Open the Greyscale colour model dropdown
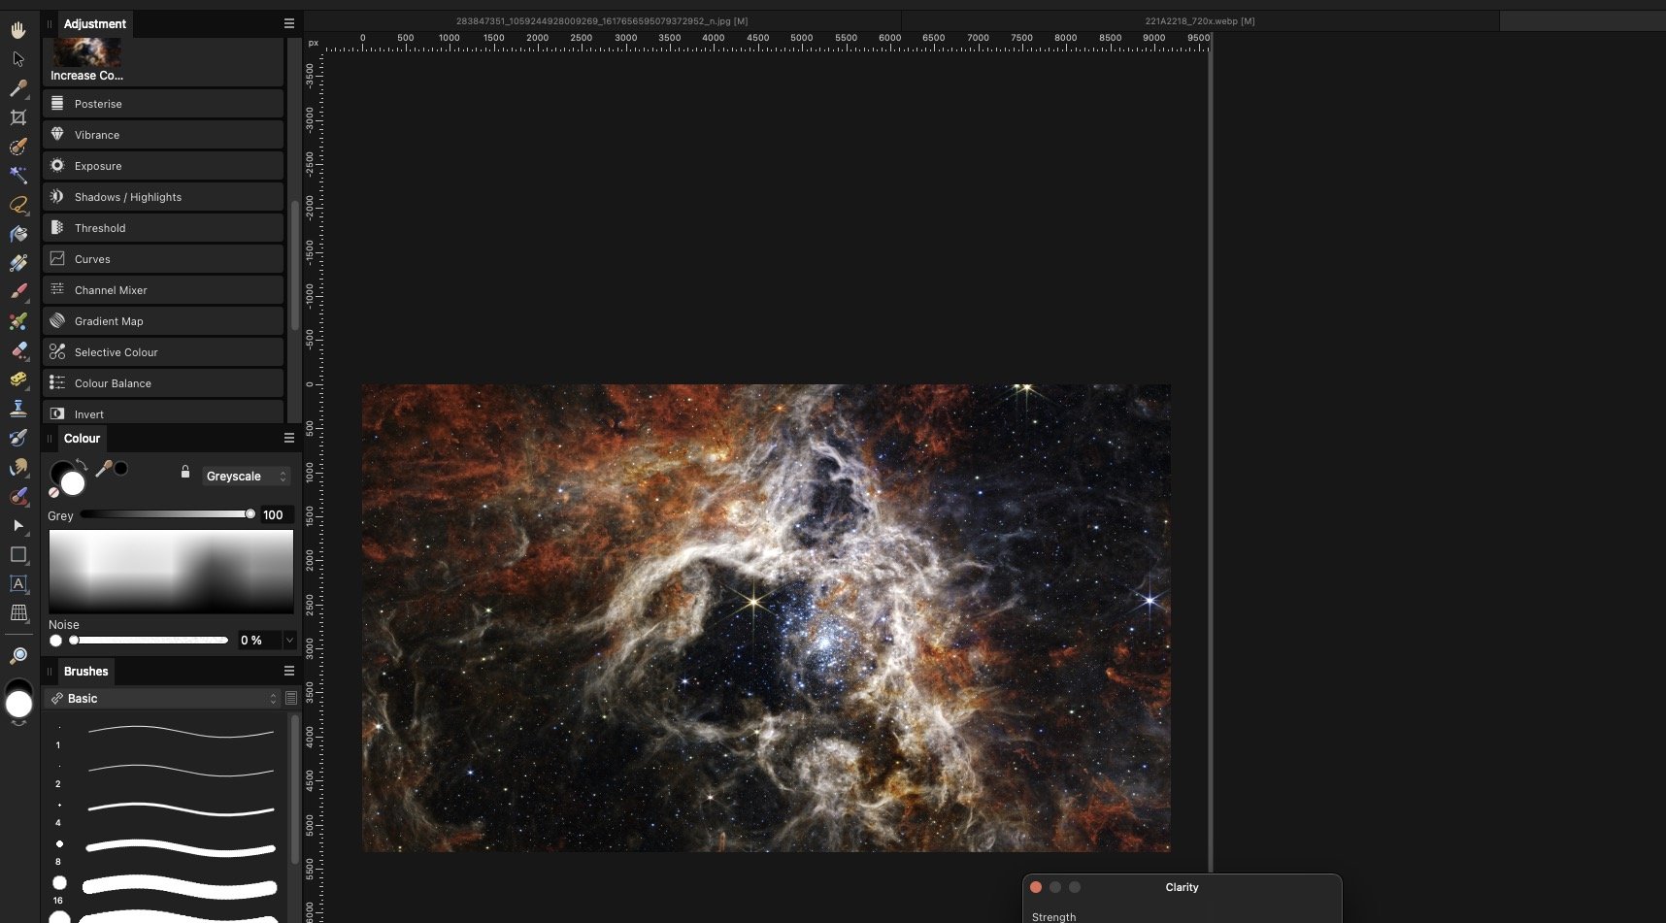 pyautogui.click(x=247, y=477)
